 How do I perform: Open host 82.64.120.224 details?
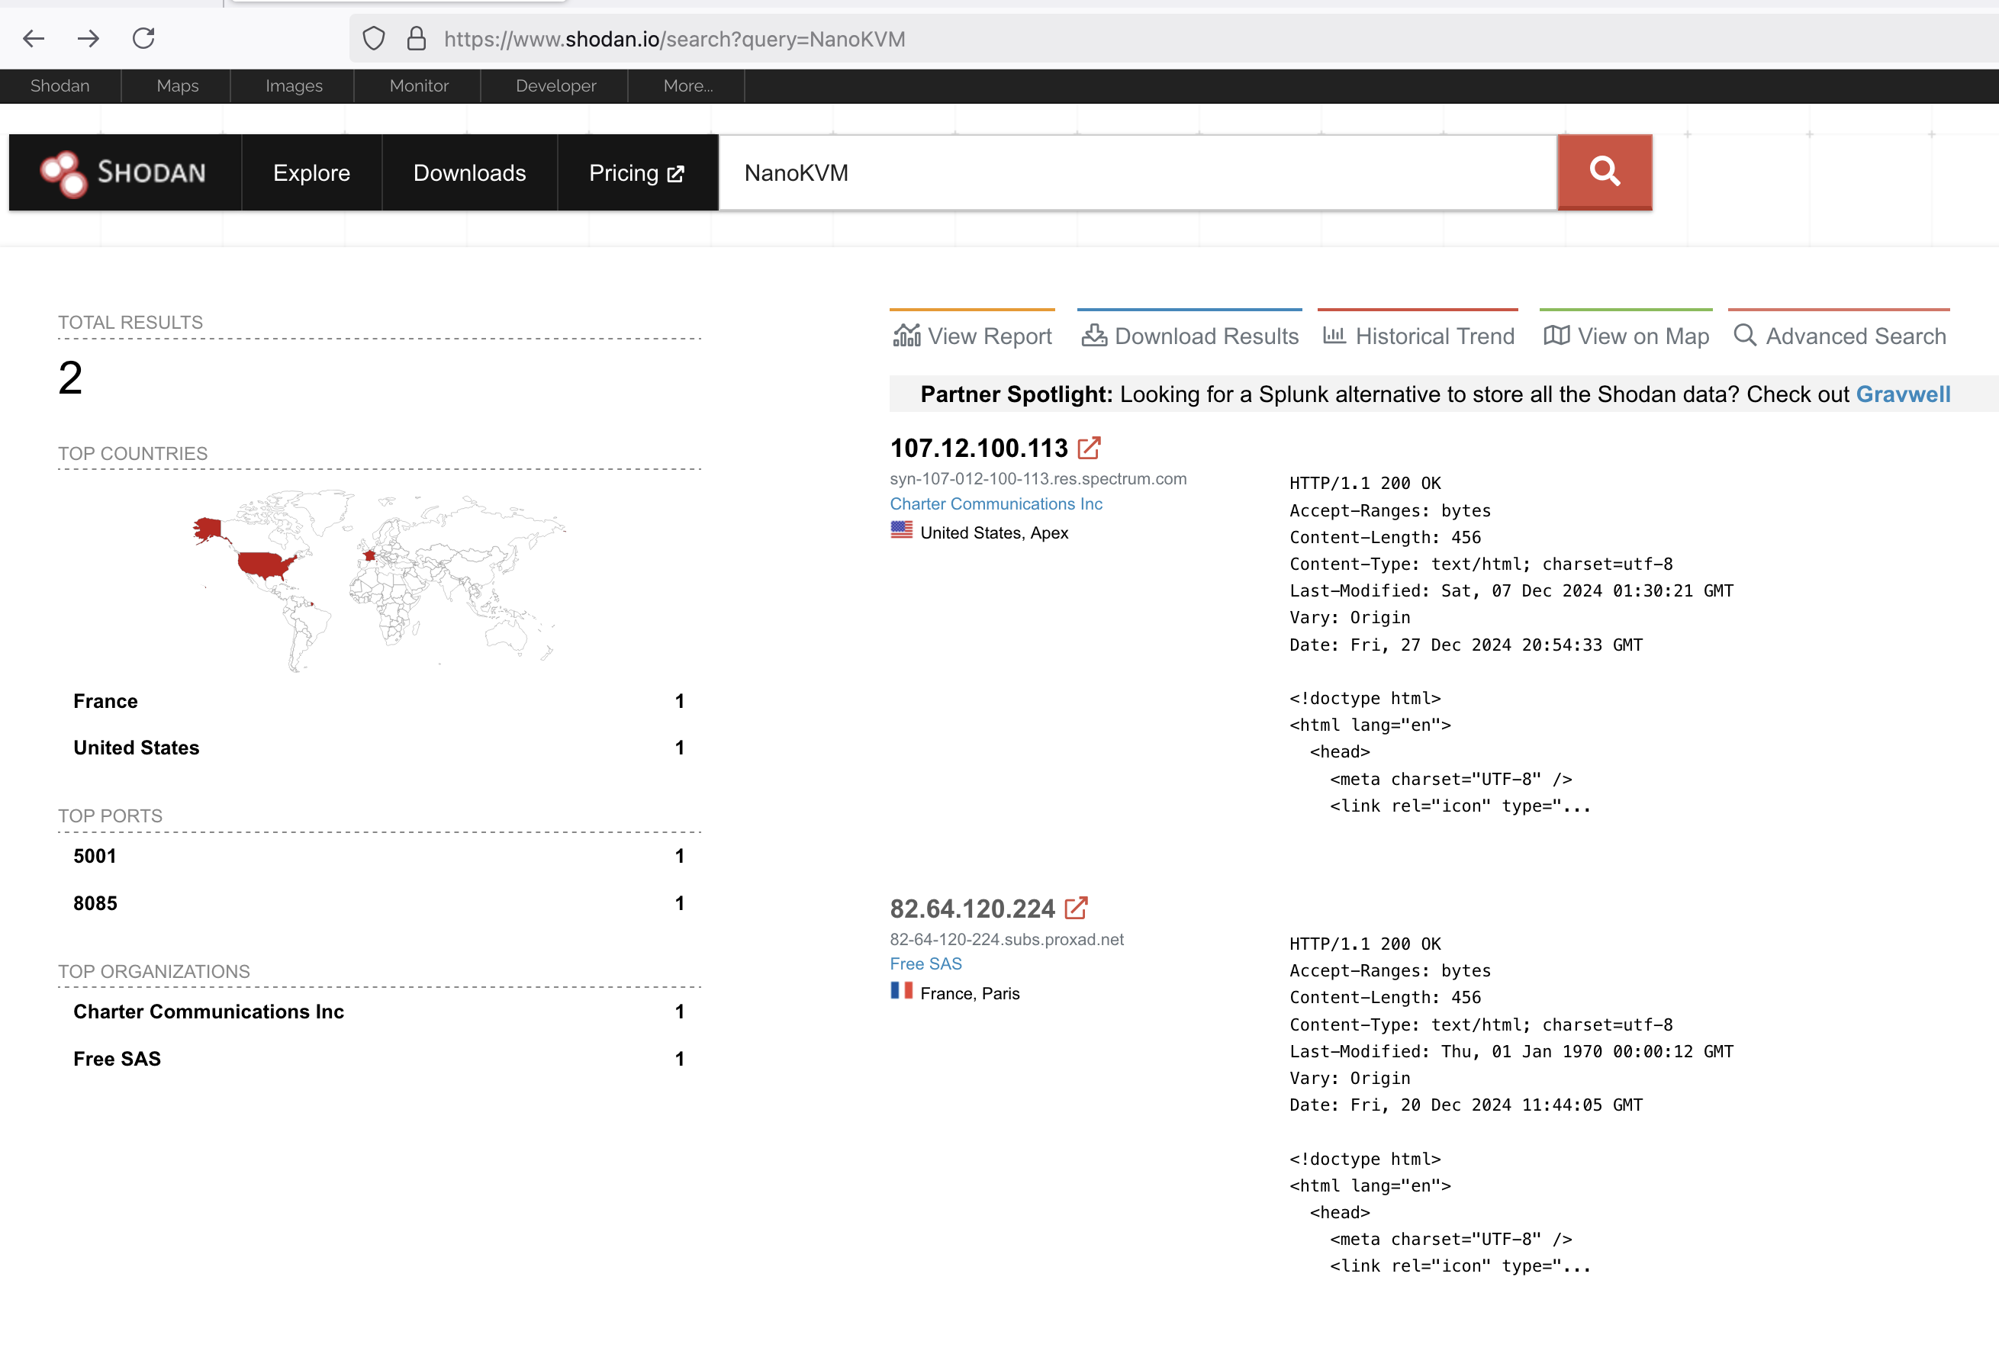click(x=972, y=909)
